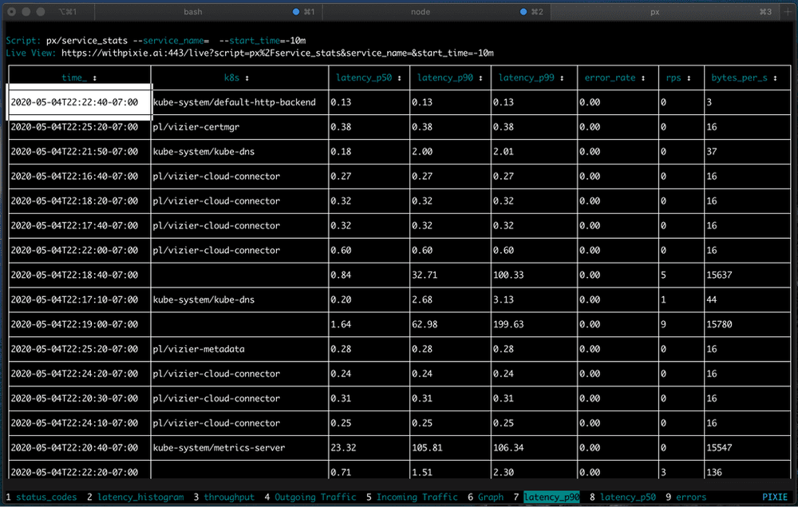Open the latency_p50 bottom view
Viewport: 798px width, 507px height.
pos(628,497)
